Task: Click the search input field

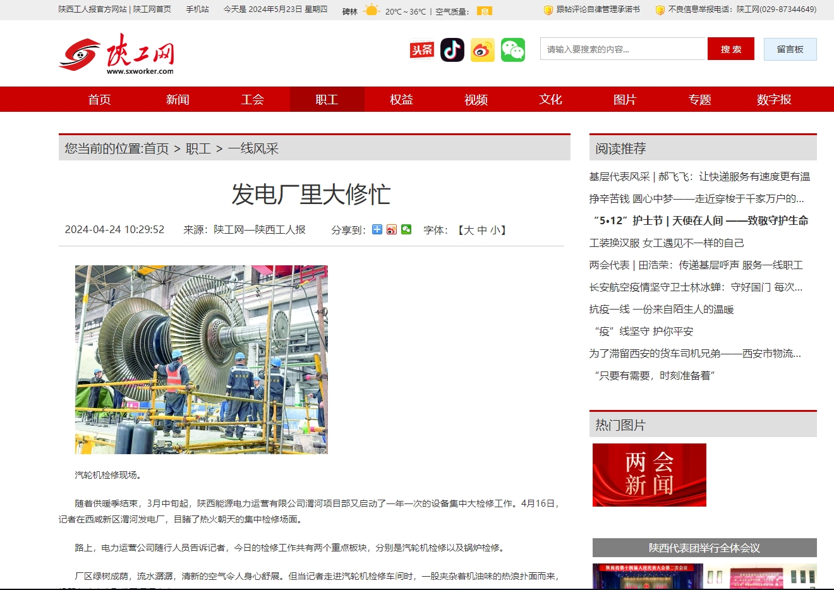Action: click(622, 49)
